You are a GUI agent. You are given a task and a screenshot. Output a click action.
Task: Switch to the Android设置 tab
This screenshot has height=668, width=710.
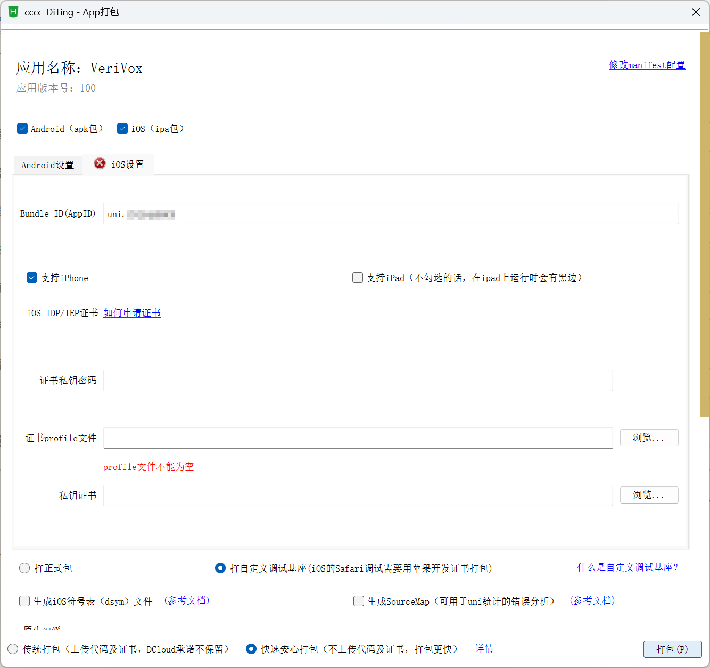coord(48,165)
